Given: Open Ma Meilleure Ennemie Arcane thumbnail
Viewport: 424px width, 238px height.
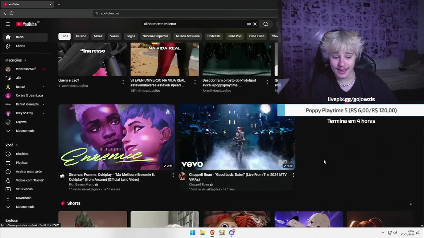Looking at the screenshot, I should pyautogui.click(x=117, y=137).
